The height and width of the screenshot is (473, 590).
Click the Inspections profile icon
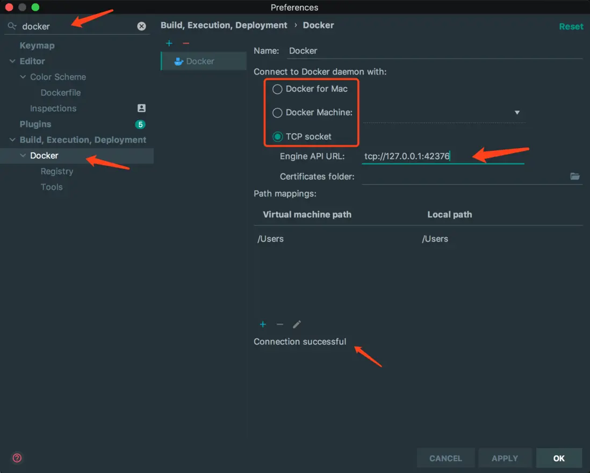(x=141, y=108)
